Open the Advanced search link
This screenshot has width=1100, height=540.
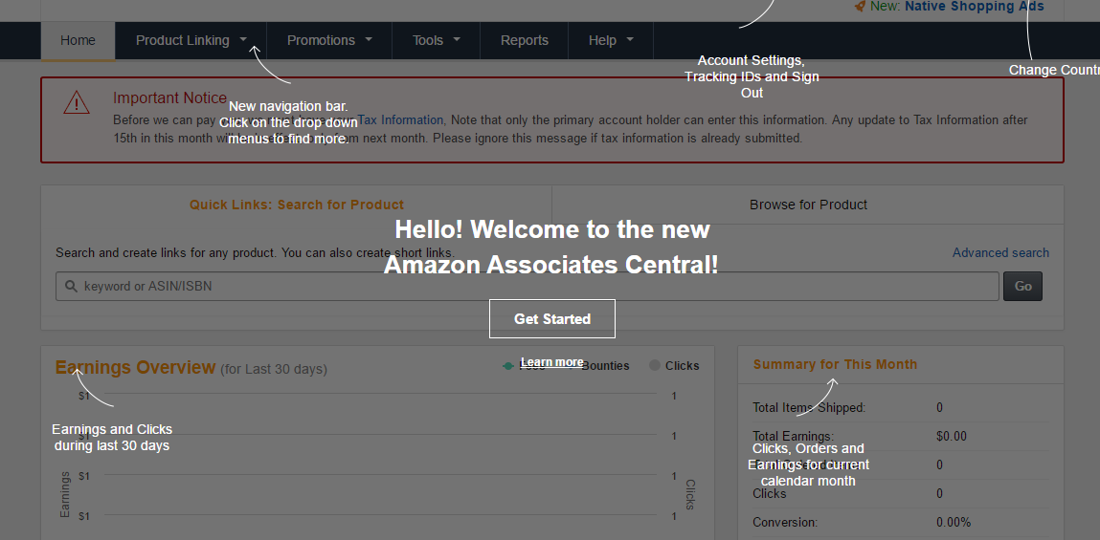[x=1000, y=253]
